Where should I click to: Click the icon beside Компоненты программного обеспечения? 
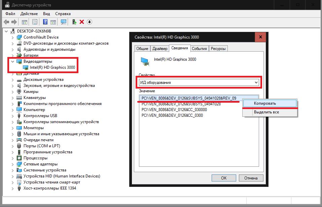click(x=19, y=104)
